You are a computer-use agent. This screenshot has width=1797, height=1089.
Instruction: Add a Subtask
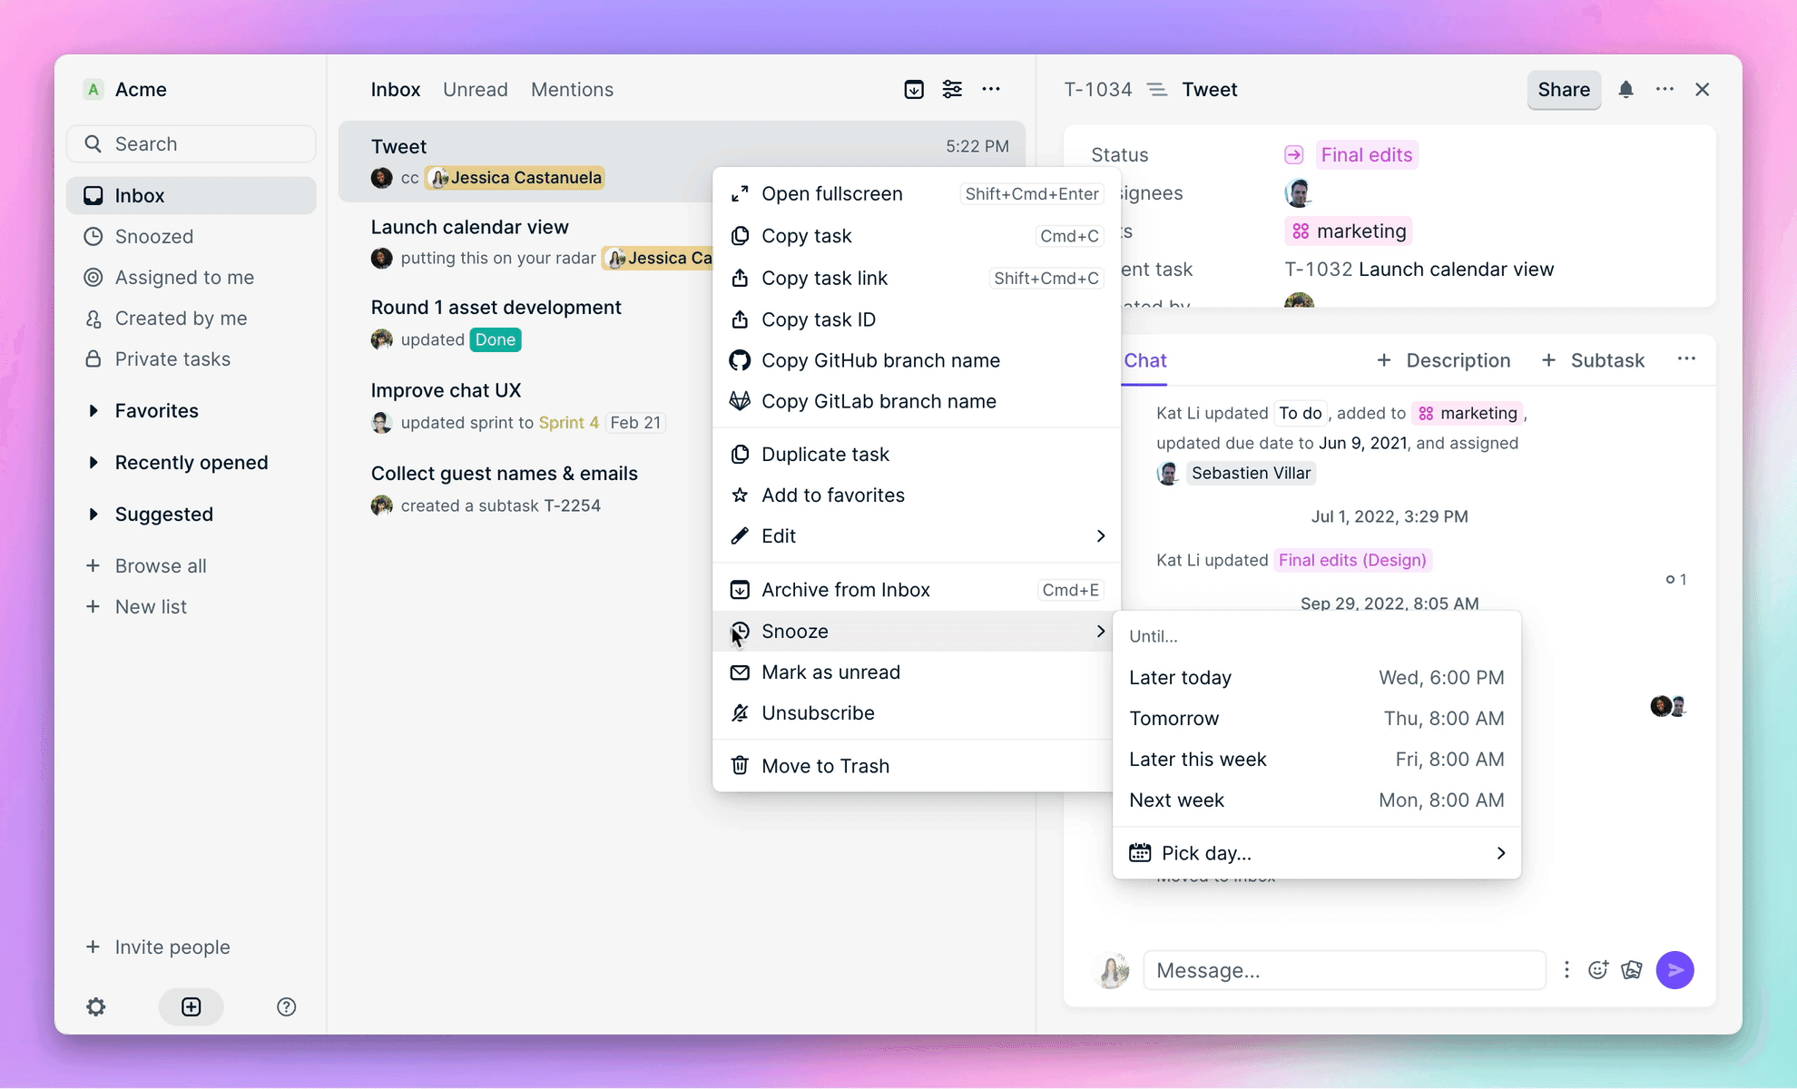[1593, 360]
